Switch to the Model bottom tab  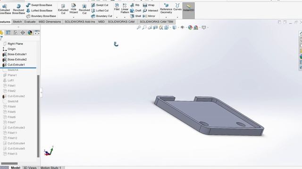(x=16, y=168)
